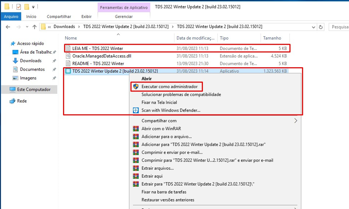Click the README document icon
Screen dimensions: 349x209
[x=68, y=64]
